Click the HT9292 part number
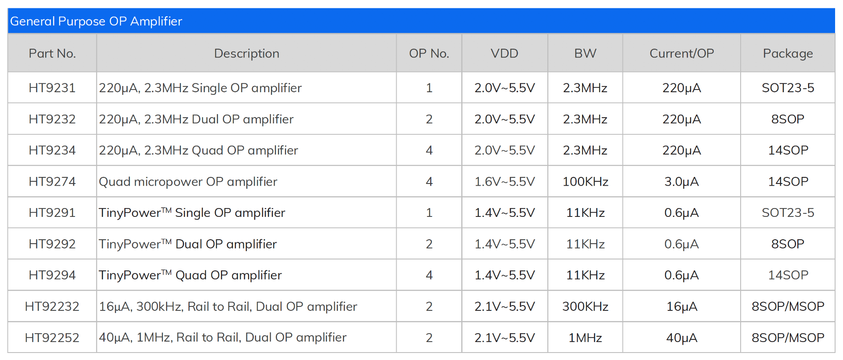This screenshot has height=360, width=843. (x=52, y=244)
